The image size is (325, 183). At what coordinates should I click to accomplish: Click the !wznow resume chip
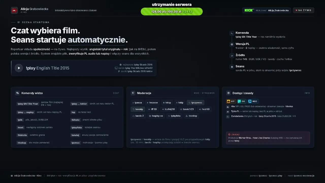click(152, 103)
